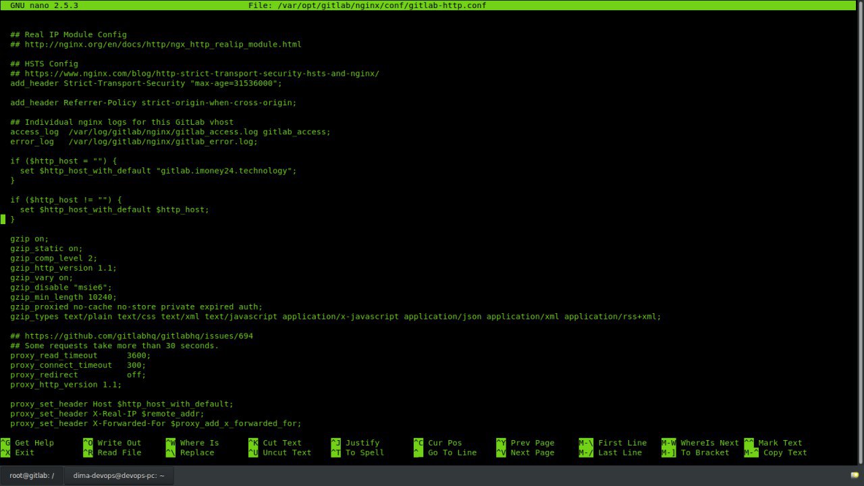
Task: Switch to the root@gitlab terminal tab
Action: (32, 475)
